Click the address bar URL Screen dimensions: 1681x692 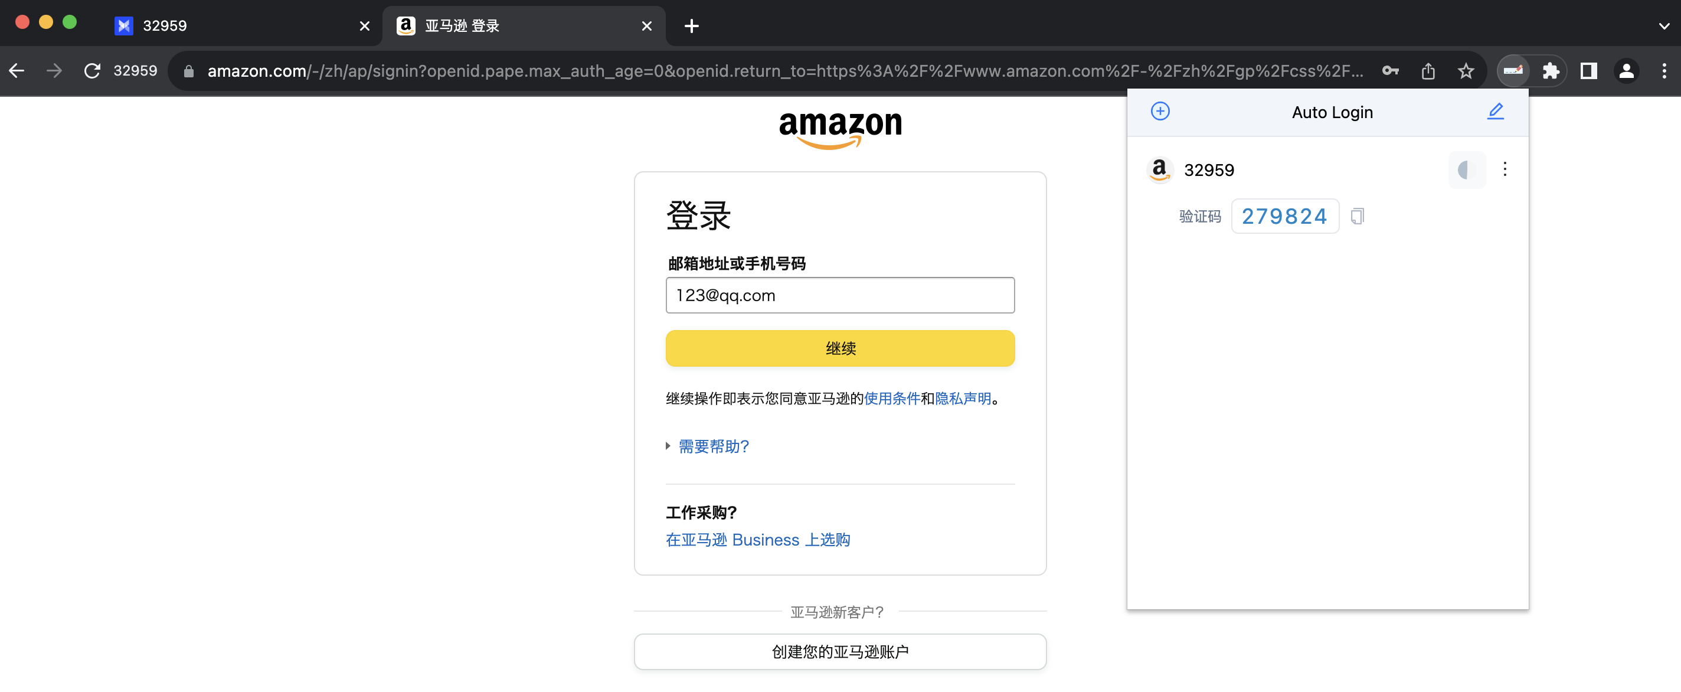click(785, 70)
